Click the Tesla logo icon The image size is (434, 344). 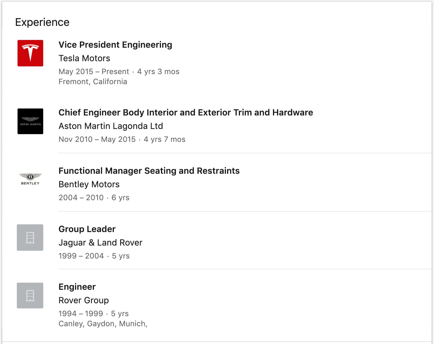click(x=30, y=53)
